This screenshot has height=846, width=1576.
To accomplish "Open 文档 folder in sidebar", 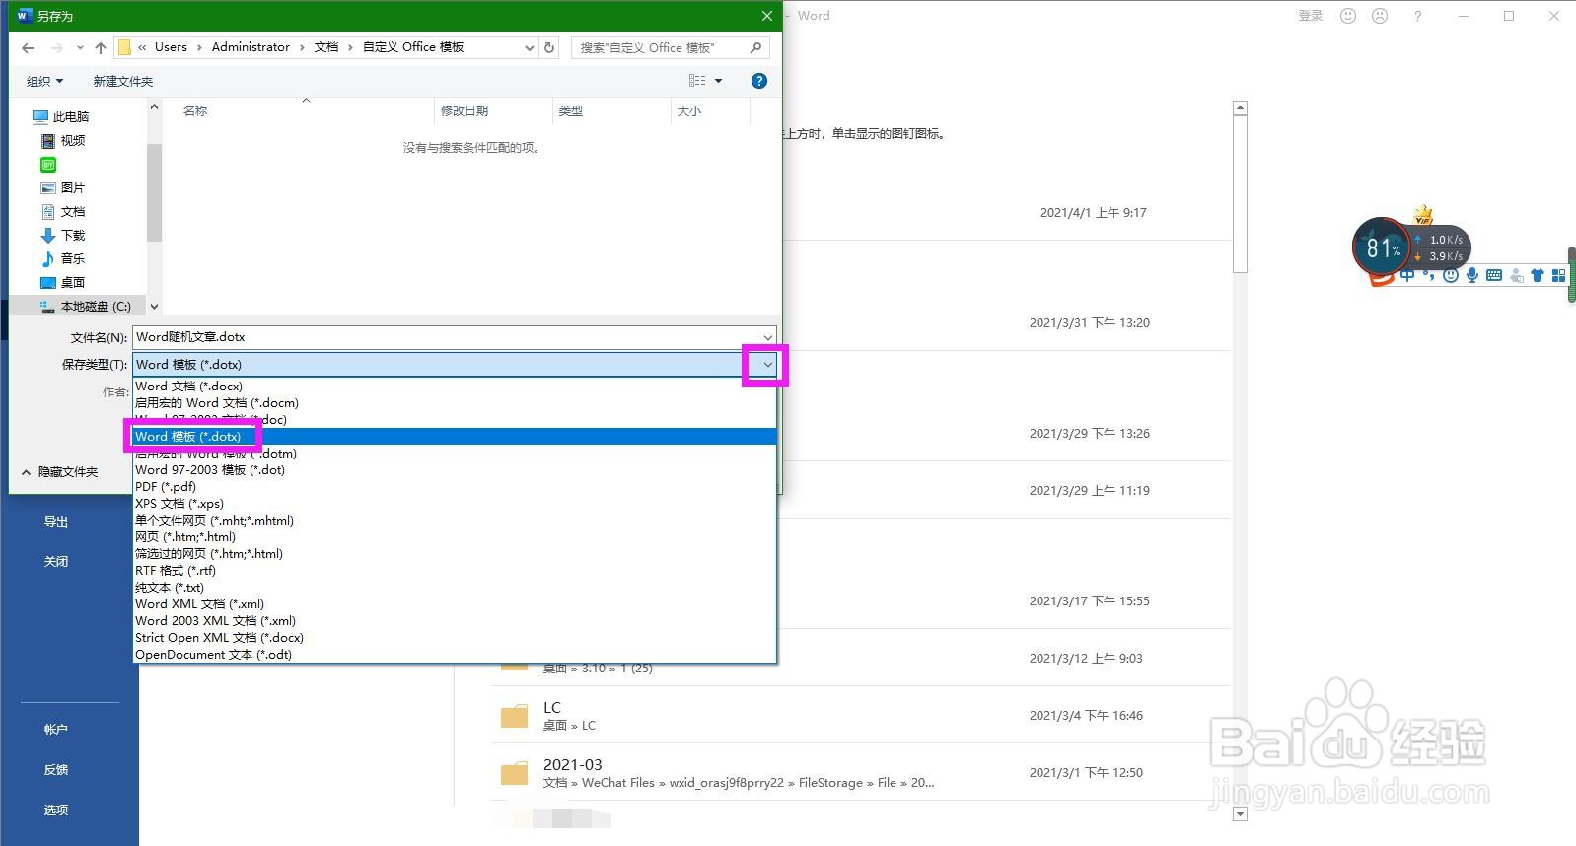I will click(63, 211).
